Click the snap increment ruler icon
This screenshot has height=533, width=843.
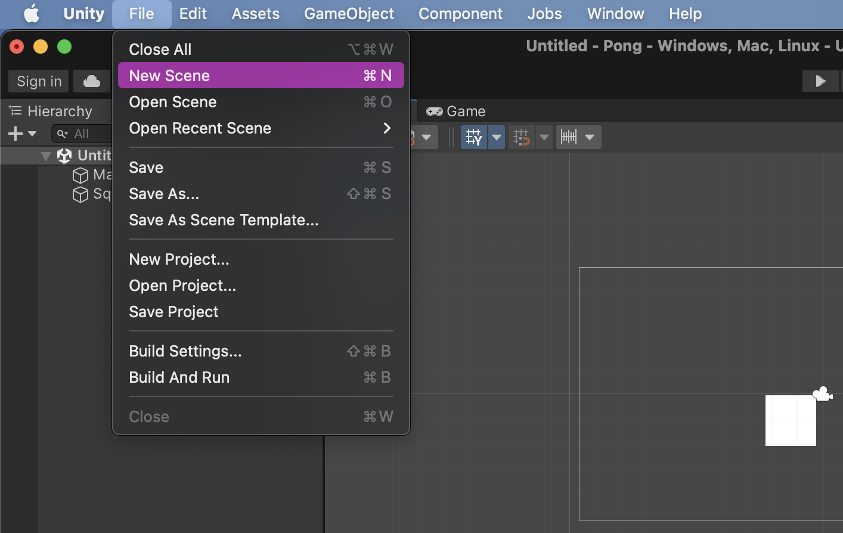[x=569, y=137]
